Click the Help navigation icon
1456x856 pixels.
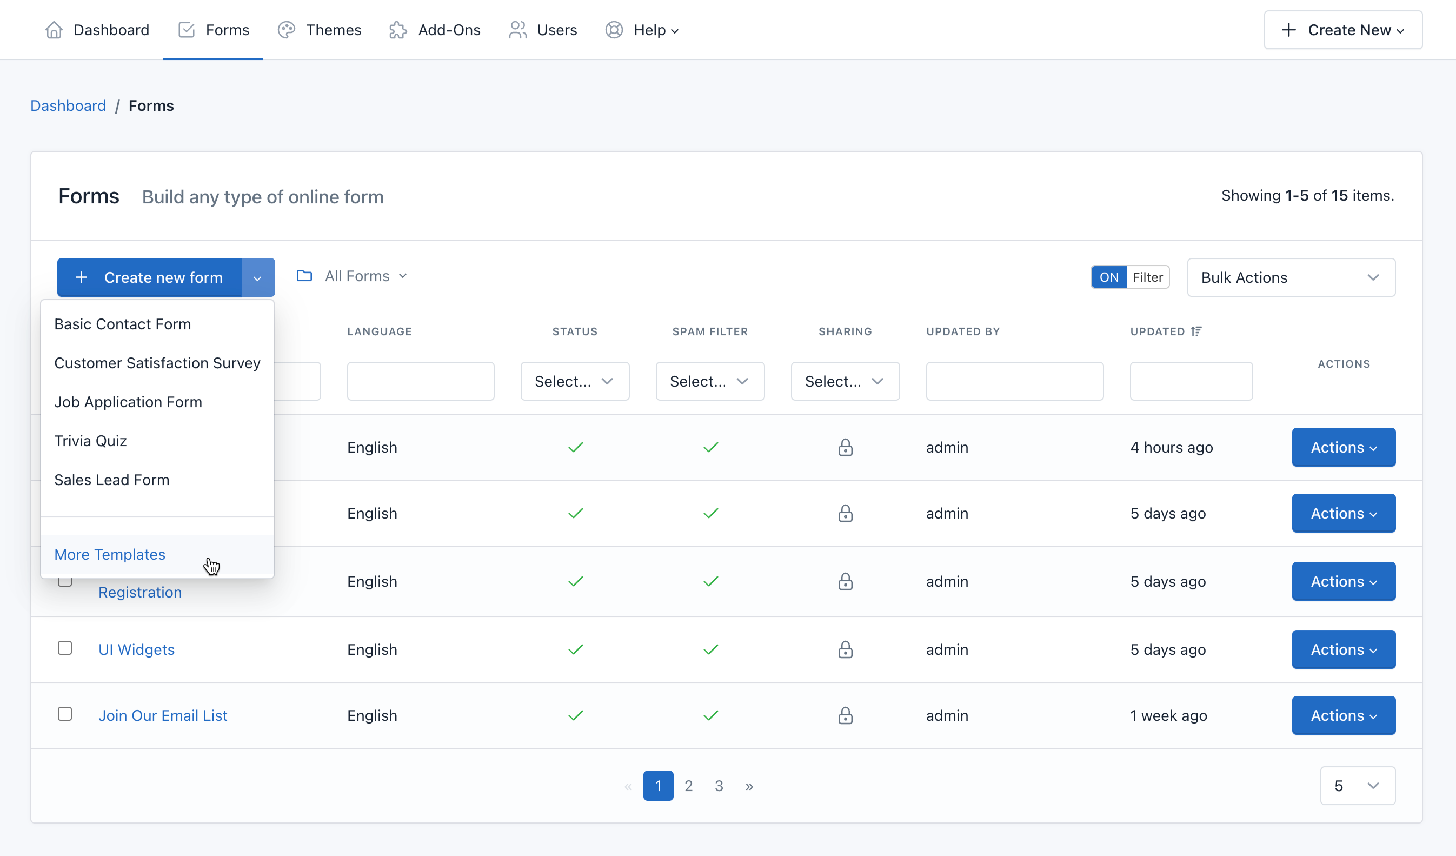613,30
